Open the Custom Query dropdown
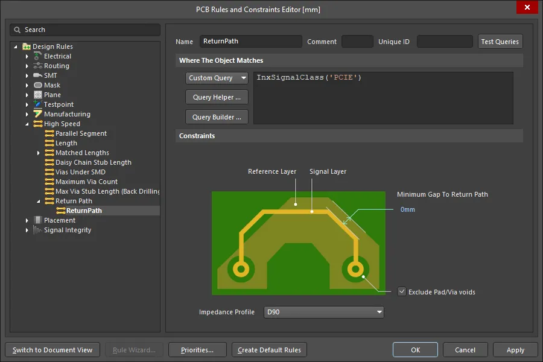 coord(217,78)
